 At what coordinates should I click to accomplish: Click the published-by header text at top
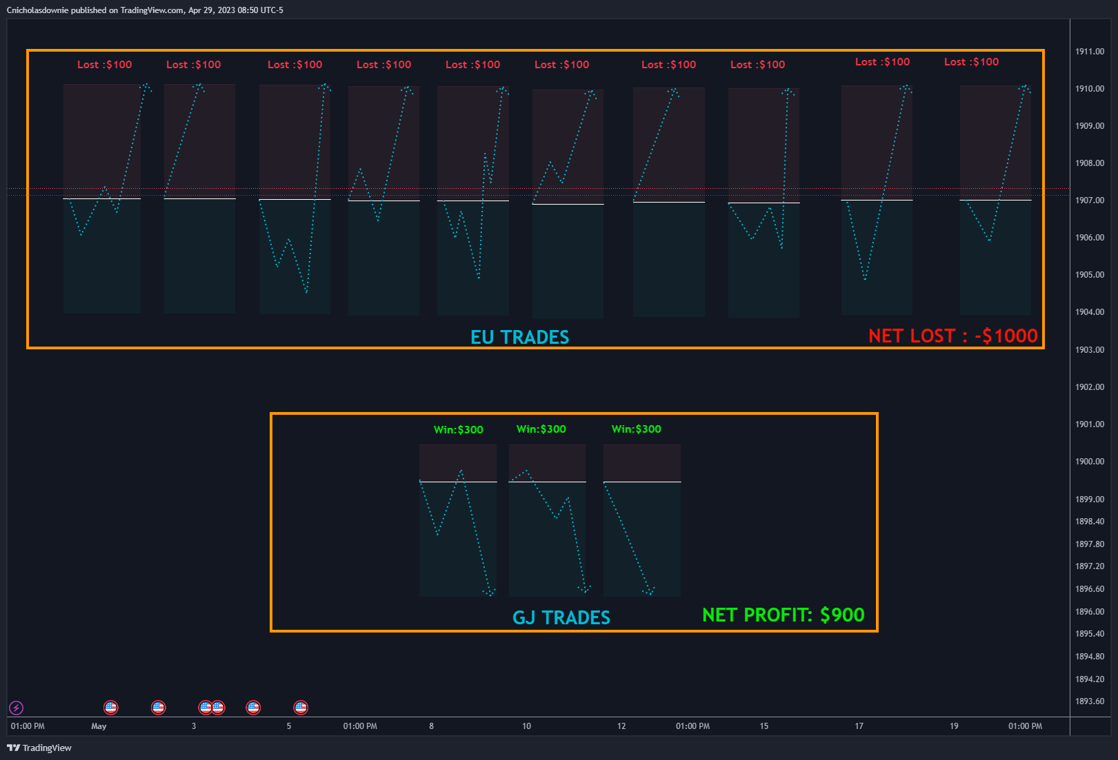145,10
